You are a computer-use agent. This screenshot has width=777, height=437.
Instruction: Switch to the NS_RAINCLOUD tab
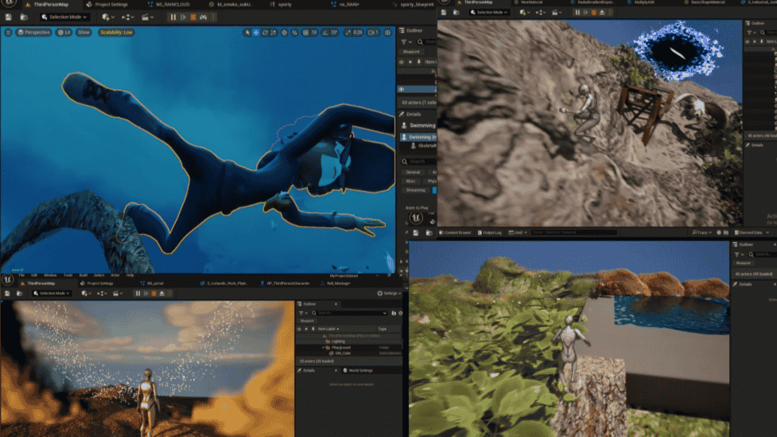(169, 5)
